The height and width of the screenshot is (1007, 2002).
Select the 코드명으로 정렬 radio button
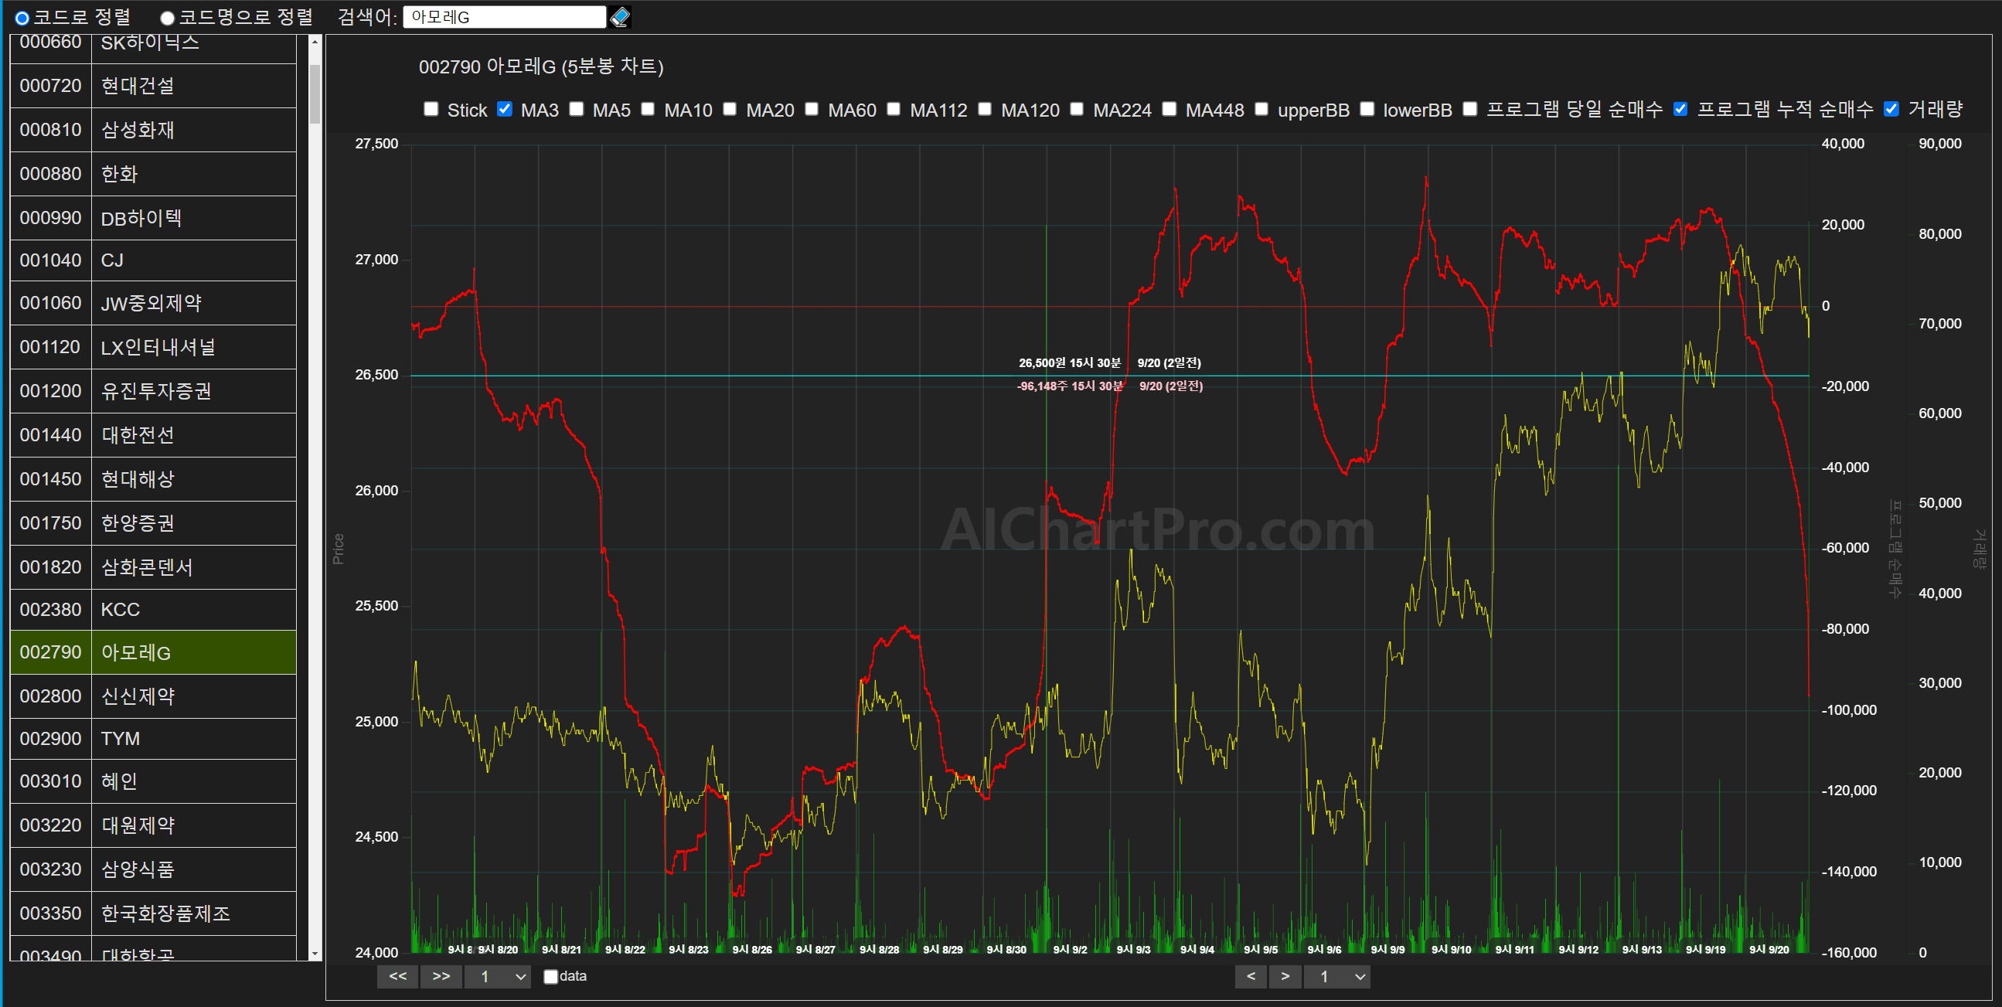click(x=167, y=18)
